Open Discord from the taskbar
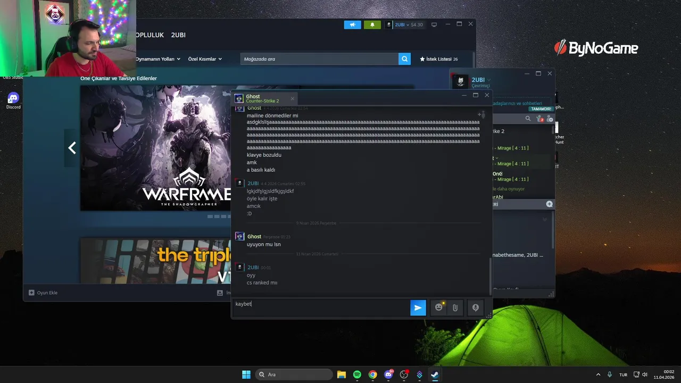 point(388,374)
